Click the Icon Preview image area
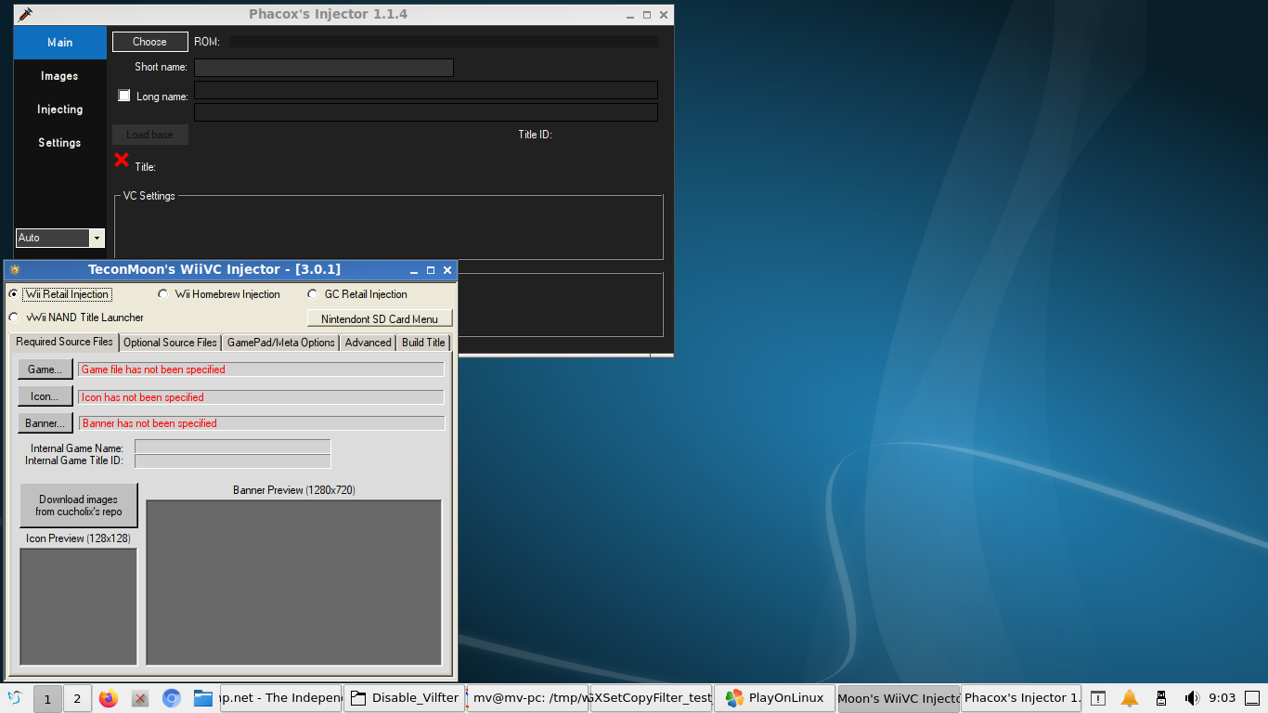 [x=79, y=607]
